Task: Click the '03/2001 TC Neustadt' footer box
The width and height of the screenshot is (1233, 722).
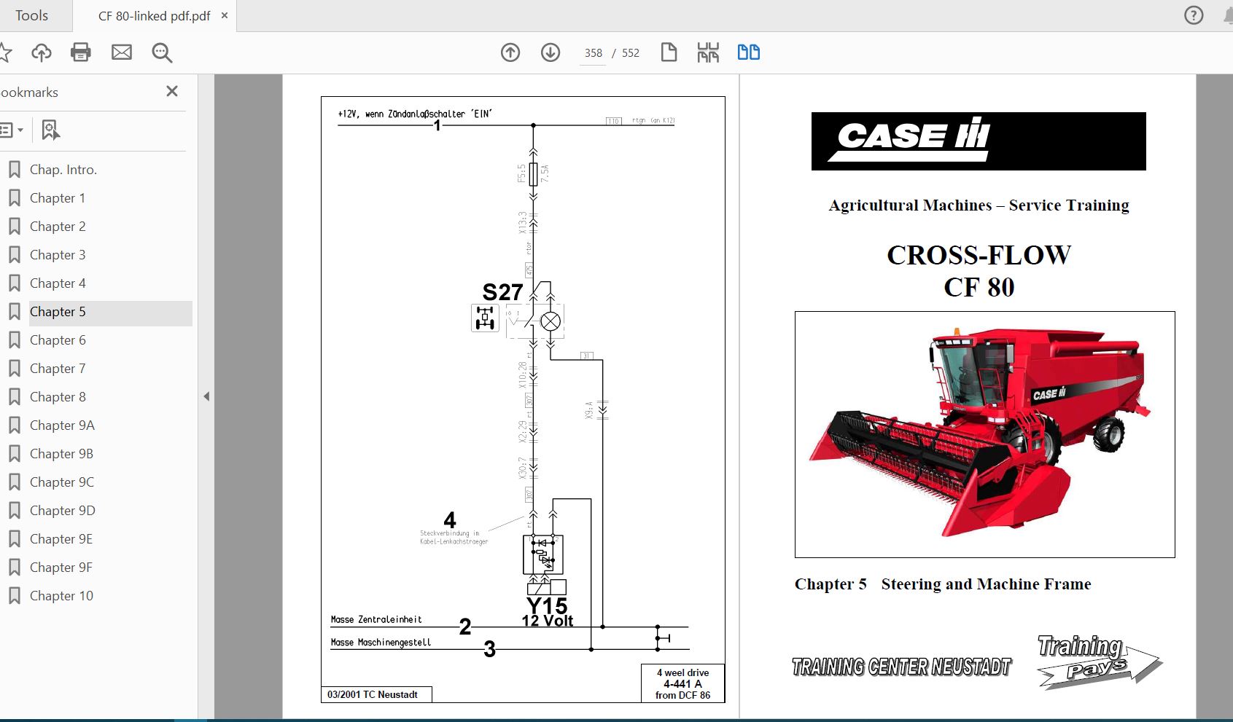Action: tap(376, 694)
